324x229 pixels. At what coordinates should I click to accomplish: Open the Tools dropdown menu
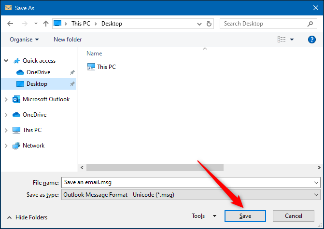point(204,216)
